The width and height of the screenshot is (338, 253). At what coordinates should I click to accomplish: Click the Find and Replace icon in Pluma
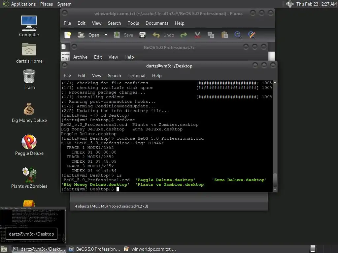[x=252, y=35]
